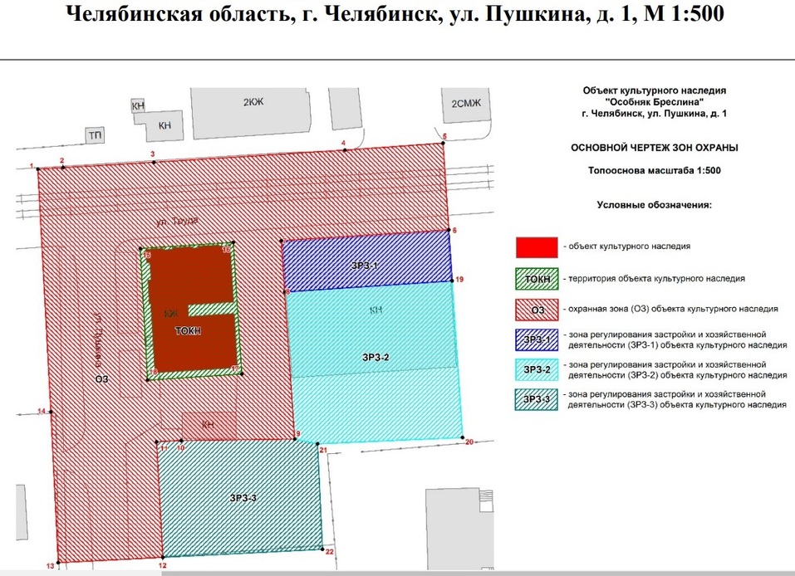Click the solid red legend swatch

point(537,247)
